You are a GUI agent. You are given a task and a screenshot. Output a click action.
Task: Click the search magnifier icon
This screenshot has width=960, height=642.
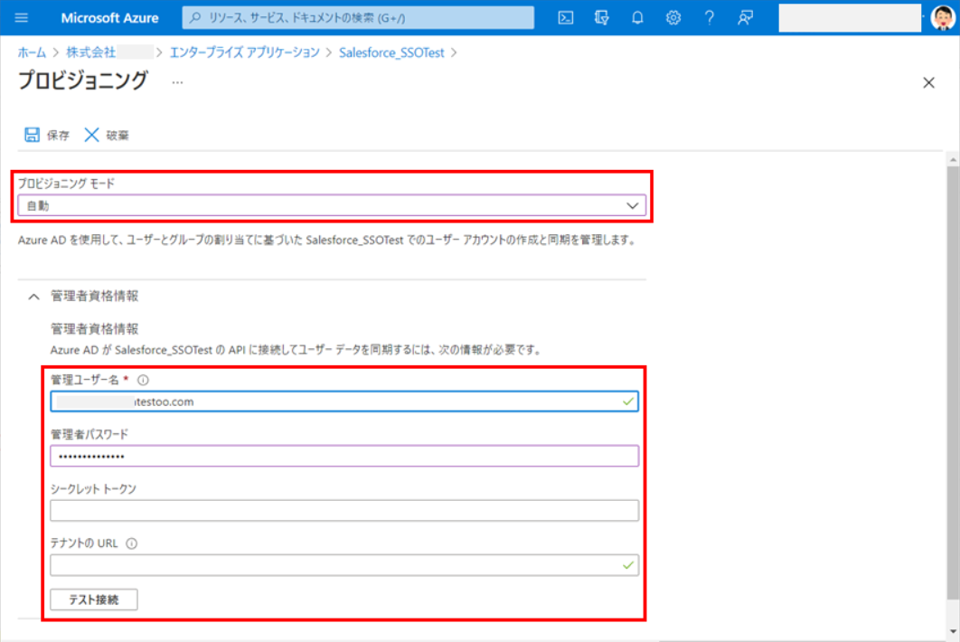coord(195,18)
